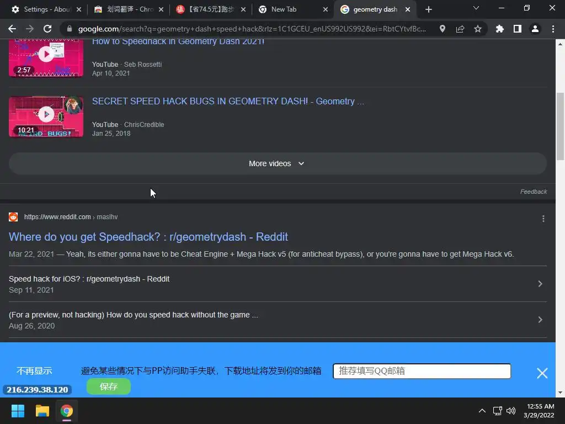
Task: Open the Extensions puzzle icon
Action: coord(499,29)
